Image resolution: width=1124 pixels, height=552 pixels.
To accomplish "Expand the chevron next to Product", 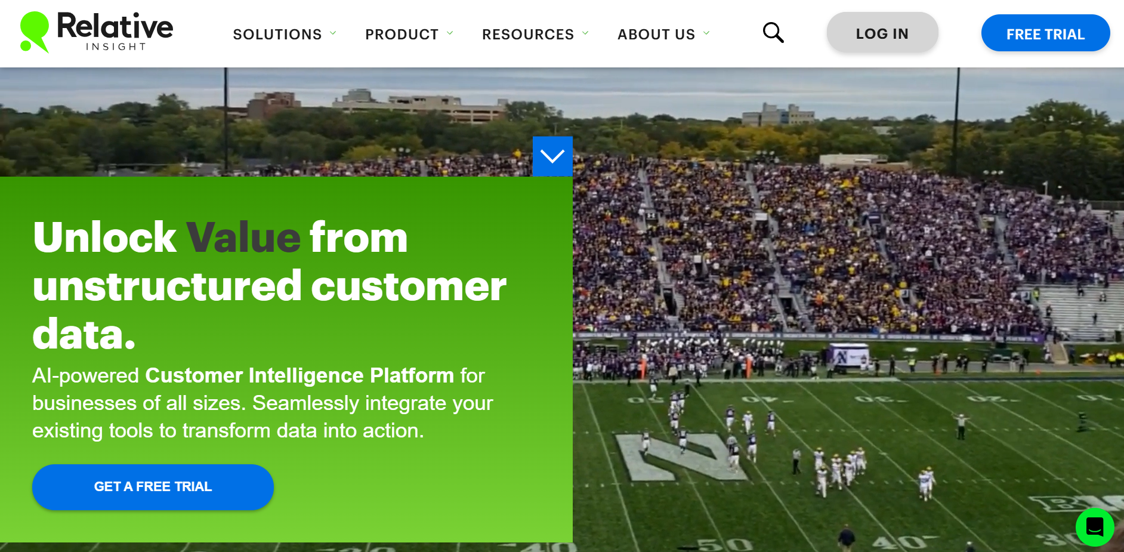I will tap(450, 33).
